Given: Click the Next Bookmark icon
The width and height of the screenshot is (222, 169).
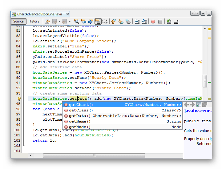Looking at the screenshot, I should [121, 22].
